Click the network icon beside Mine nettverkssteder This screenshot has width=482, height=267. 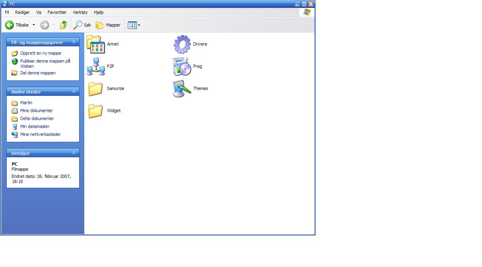coord(15,134)
